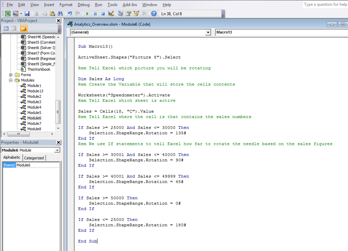Viewport: 348px width, 251px height.
Task: Toggle Folders icon in Project panel
Action: [x=23, y=28]
